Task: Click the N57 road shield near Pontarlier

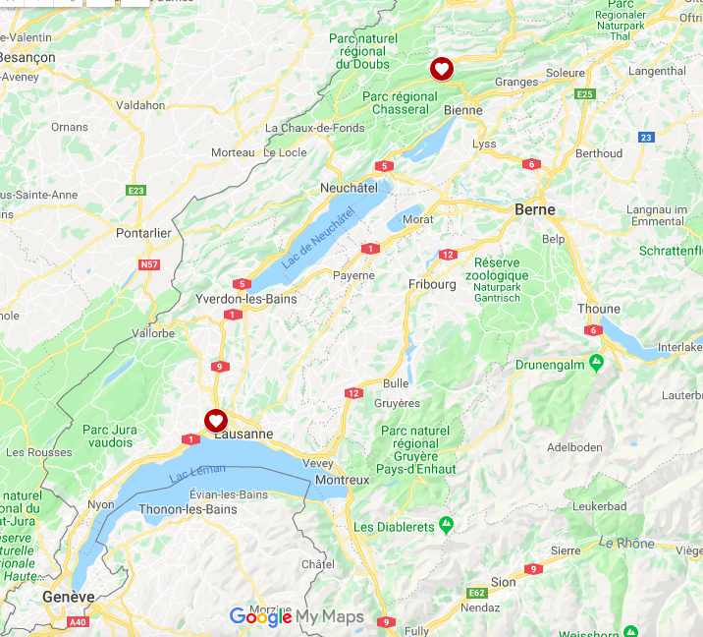Action: pos(149,264)
